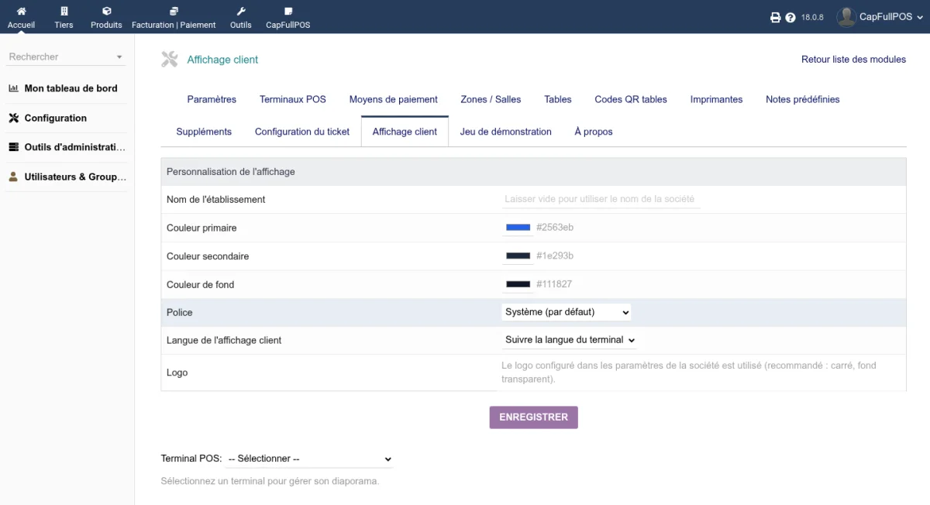
Task: Open the CapFullPOS user avatar menu
Action: coord(846,17)
